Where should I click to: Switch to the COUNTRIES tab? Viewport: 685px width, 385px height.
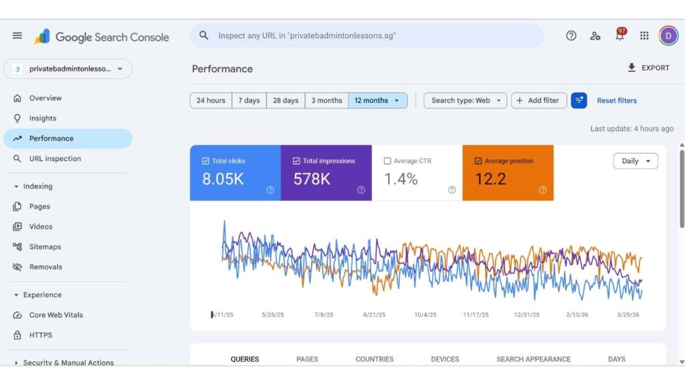(x=374, y=359)
